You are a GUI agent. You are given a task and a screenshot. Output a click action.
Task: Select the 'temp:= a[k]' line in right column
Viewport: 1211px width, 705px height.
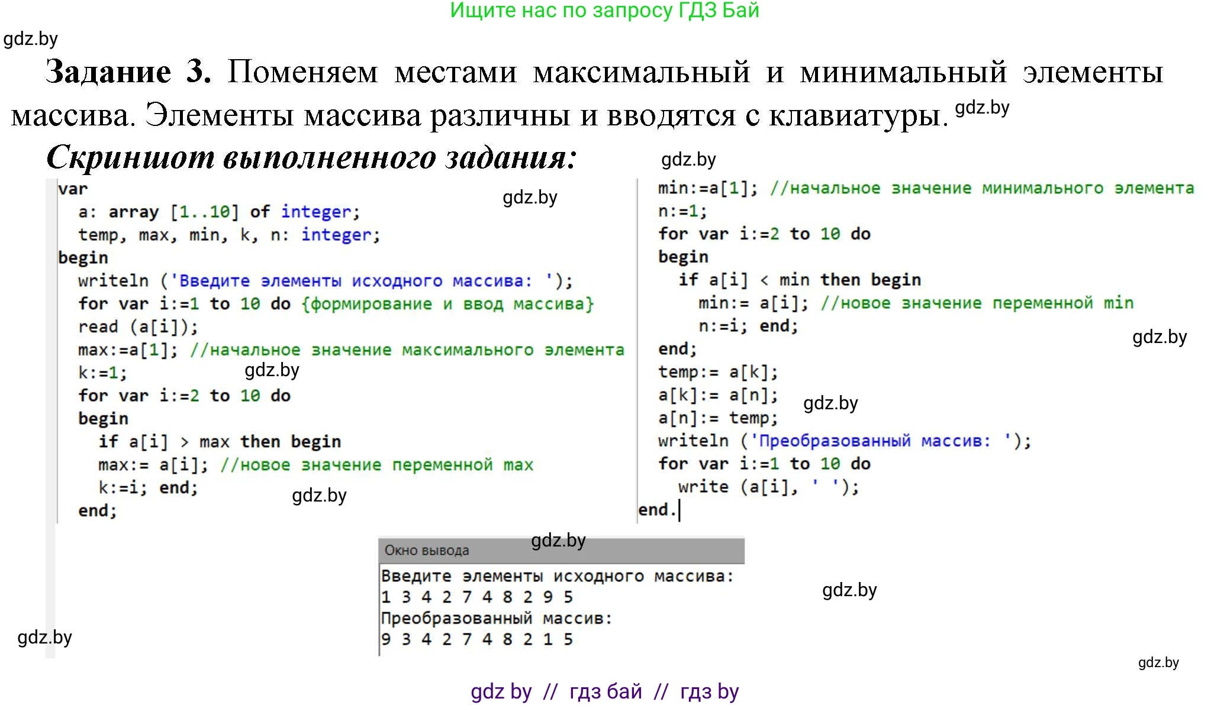point(719,371)
